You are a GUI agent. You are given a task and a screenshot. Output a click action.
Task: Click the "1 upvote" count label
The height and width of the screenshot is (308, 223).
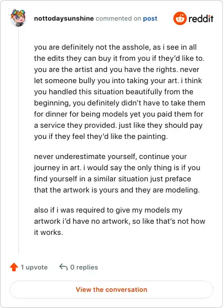point(34,267)
